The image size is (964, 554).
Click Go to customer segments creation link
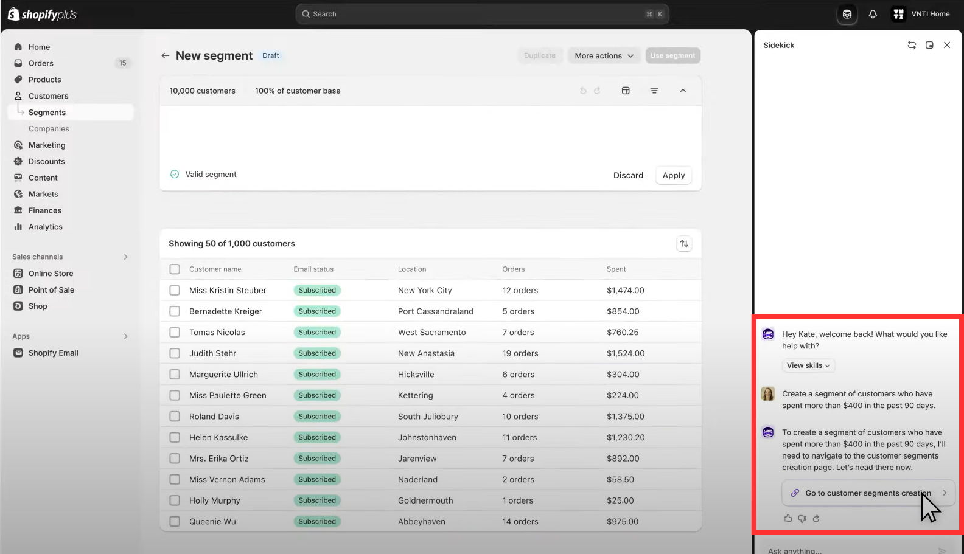(868, 493)
